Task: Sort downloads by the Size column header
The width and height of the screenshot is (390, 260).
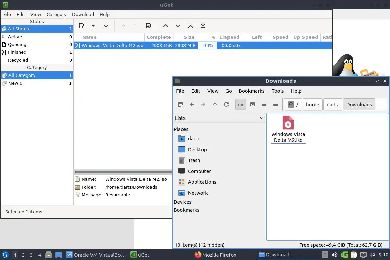Action: point(185,37)
